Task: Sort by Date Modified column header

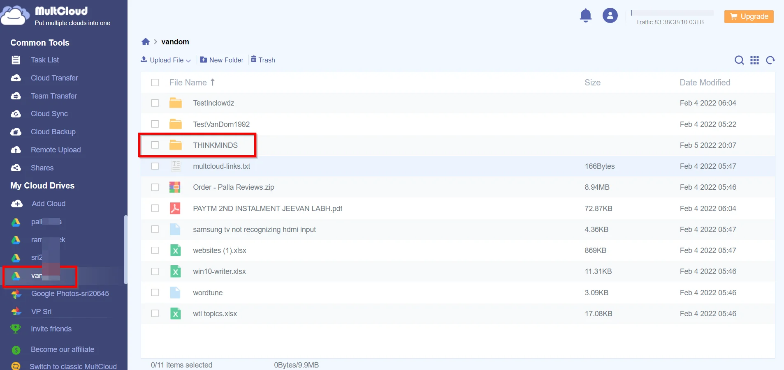Action: tap(705, 83)
